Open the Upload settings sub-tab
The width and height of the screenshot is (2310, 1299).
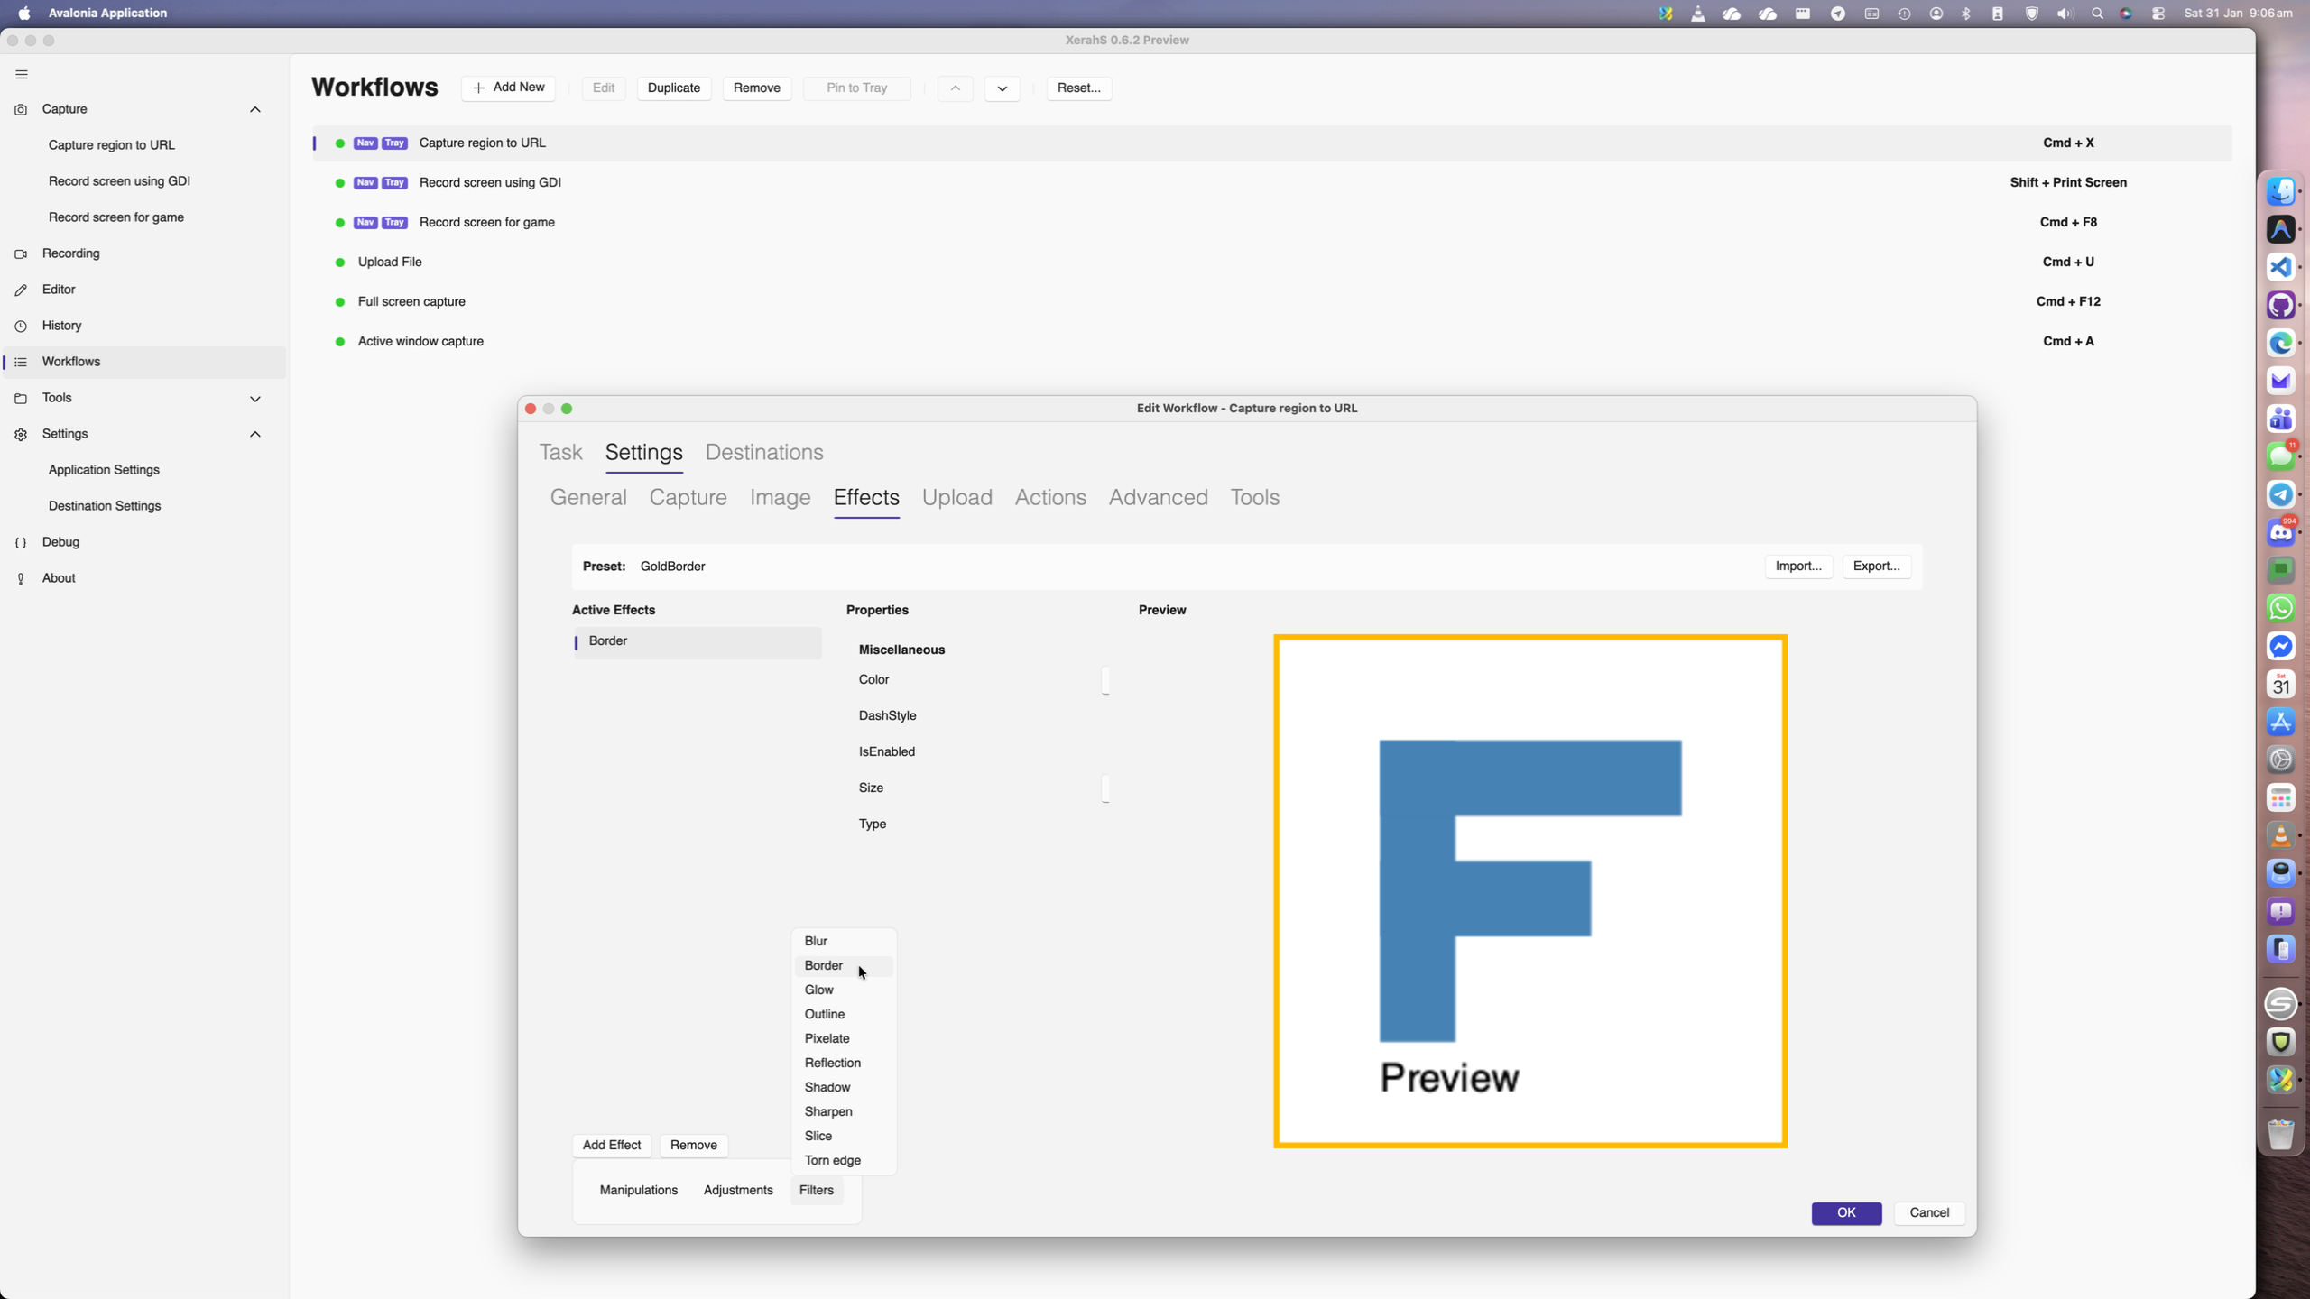pos(956,497)
